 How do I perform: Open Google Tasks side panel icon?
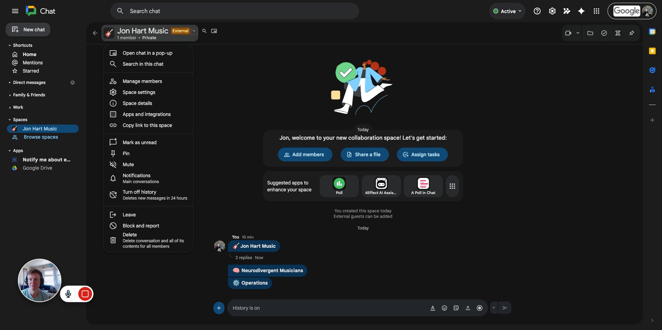652,70
